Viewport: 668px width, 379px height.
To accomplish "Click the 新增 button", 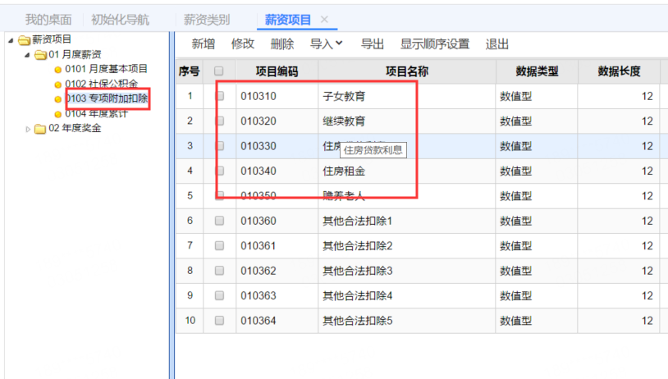I will pyautogui.click(x=204, y=43).
